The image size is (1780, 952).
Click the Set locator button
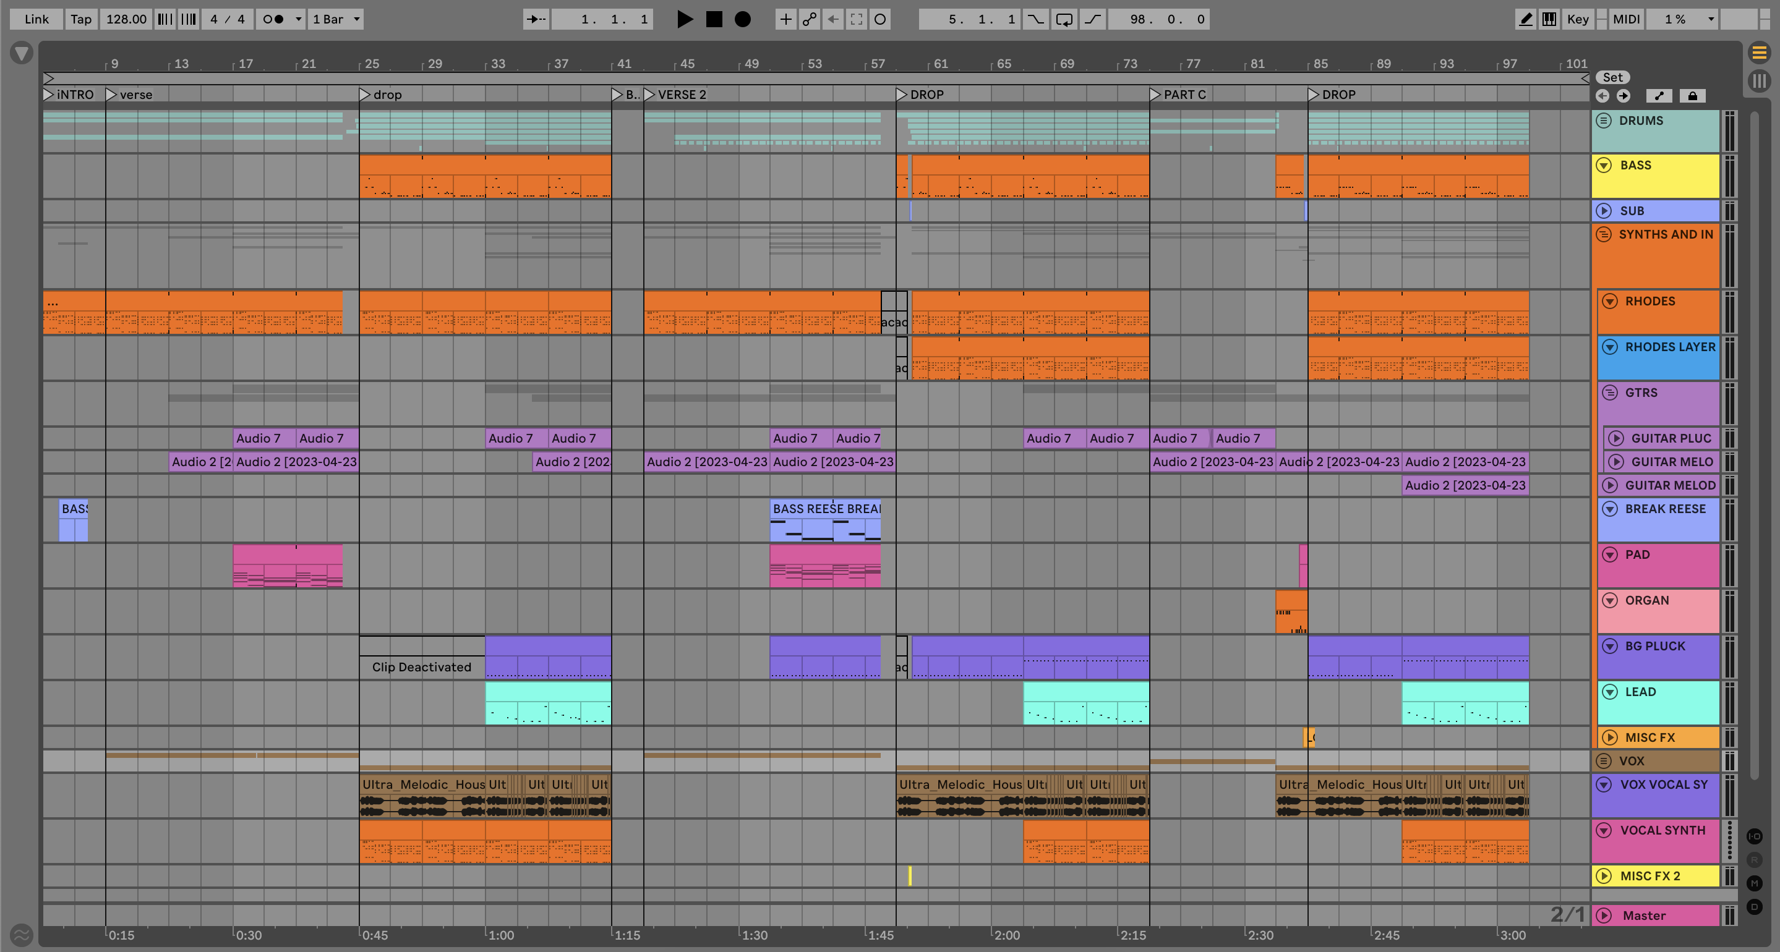coord(1612,77)
